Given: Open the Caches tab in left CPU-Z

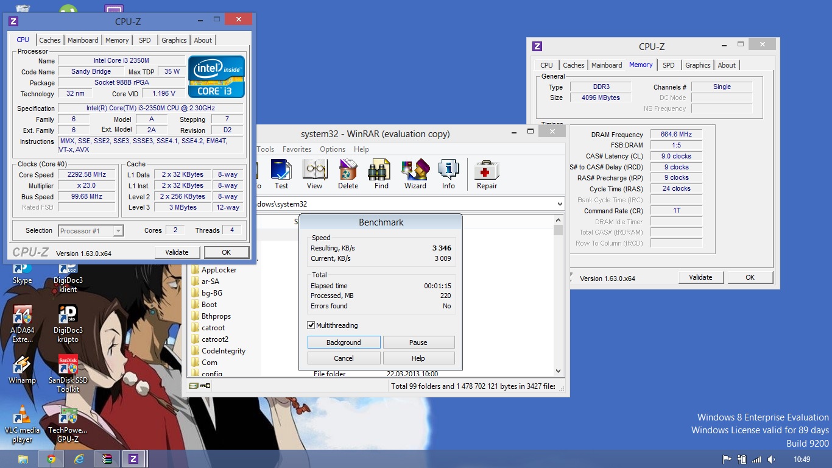Looking at the screenshot, I should pos(50,40).
